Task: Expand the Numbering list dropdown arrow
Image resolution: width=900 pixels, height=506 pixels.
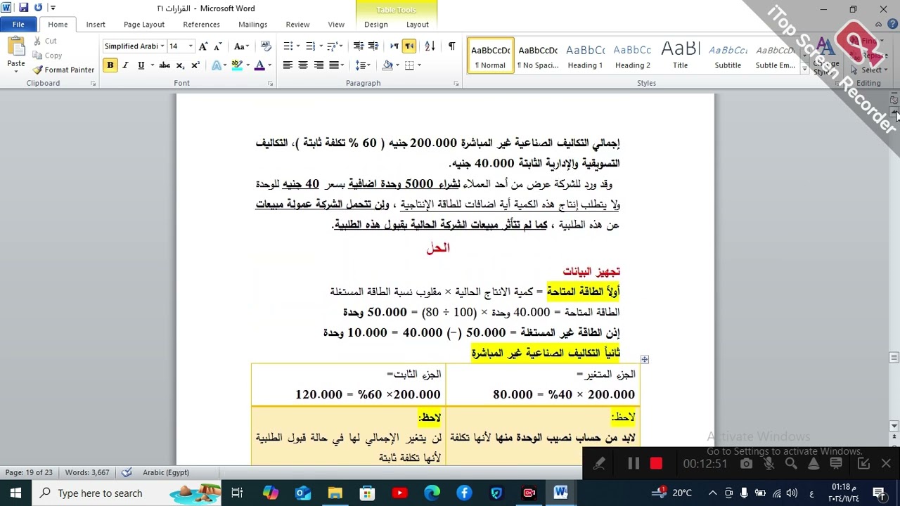Action: [321, 46]
